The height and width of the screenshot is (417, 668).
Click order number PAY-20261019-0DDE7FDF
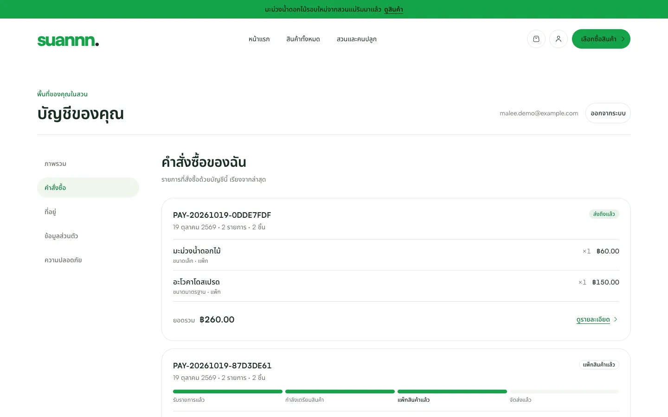coord(222,215)
